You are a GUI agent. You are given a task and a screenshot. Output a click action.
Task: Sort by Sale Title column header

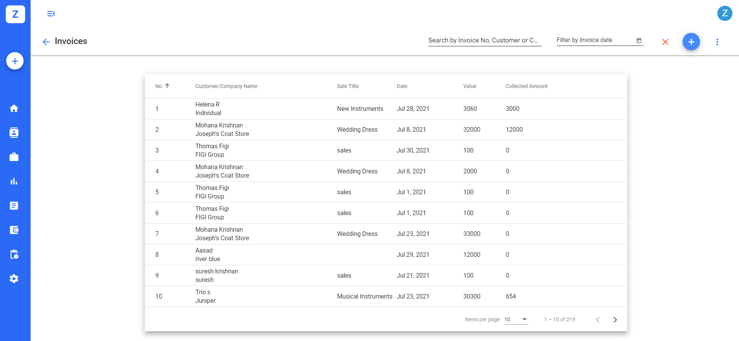348,86
